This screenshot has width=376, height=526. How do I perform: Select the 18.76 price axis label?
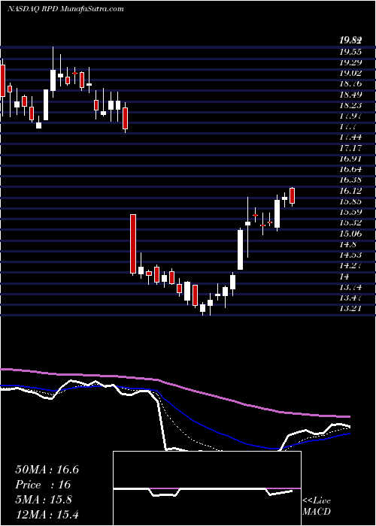(350, 84)
